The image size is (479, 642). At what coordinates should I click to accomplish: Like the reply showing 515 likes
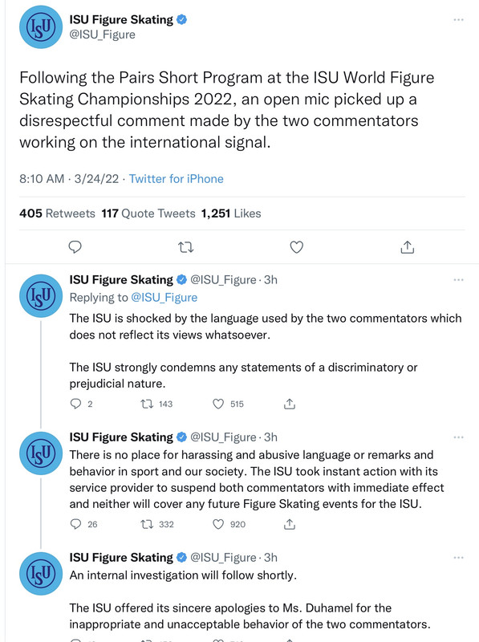218,404
